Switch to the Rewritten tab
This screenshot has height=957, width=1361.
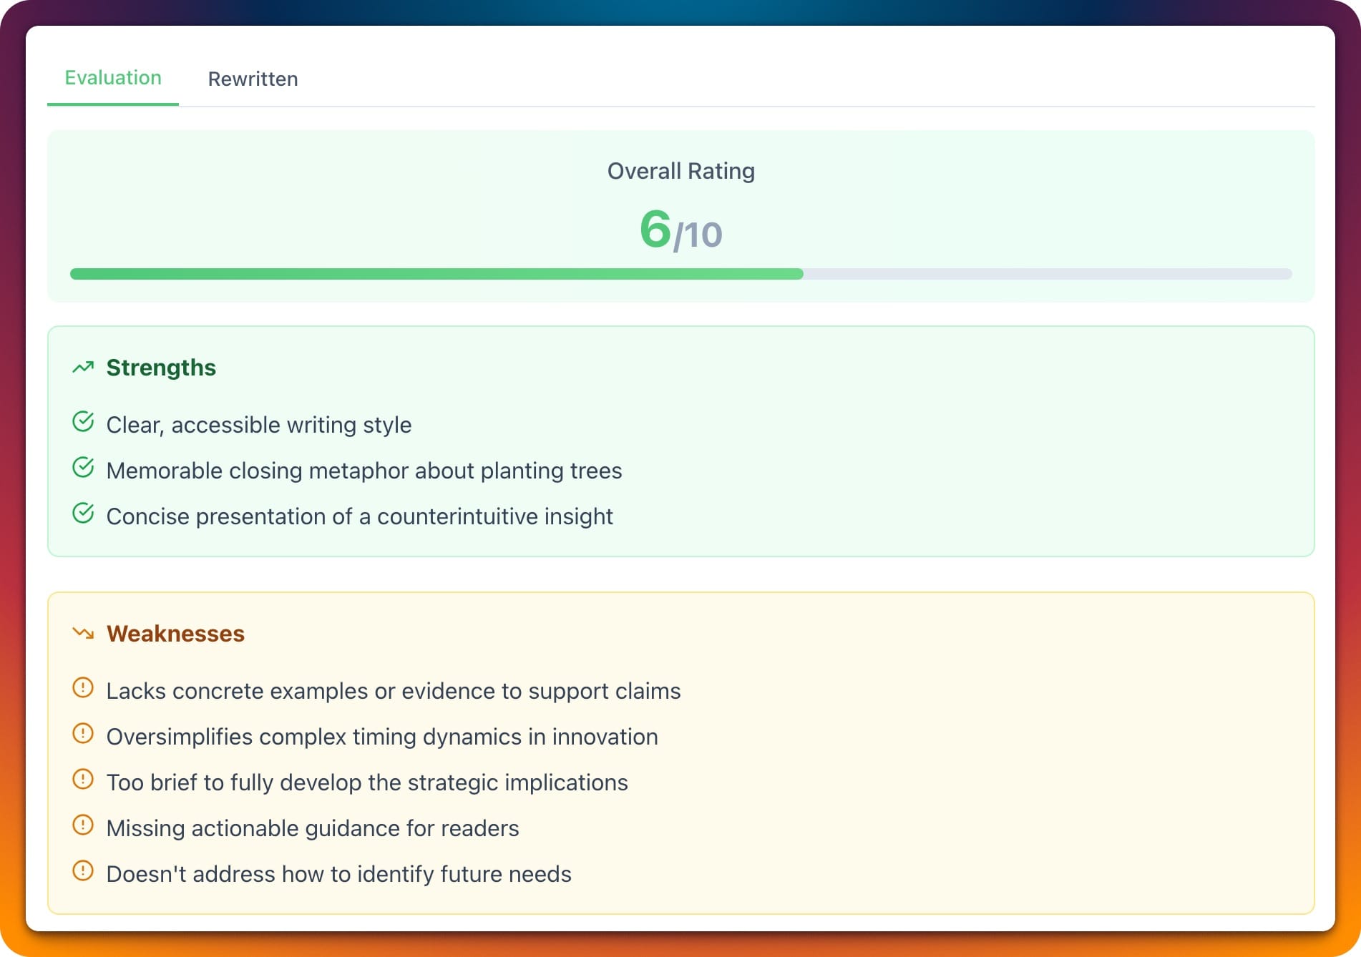point(253,79)
